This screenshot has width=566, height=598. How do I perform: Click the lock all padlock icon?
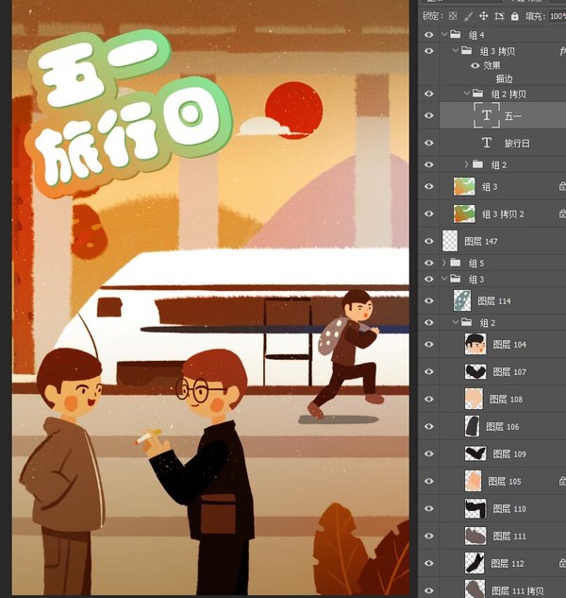pos(514,16)
